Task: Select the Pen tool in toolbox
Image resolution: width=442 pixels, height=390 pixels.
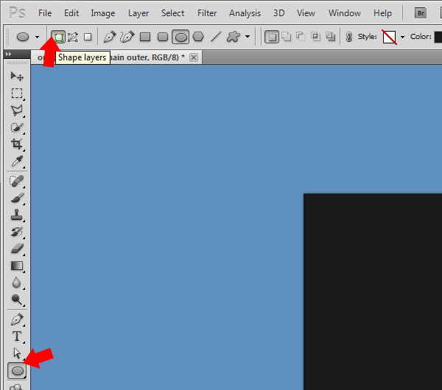Action: point(17,319)
